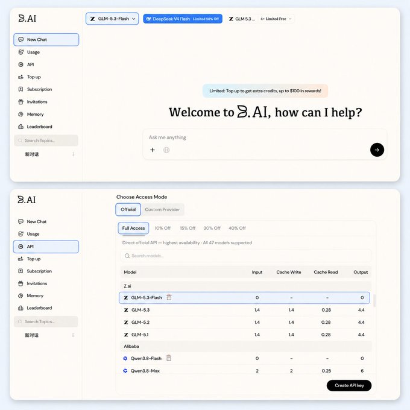Screen dimensions: 410x410
Task: Select API in the bottom panel sidebar
Action: [46, 247]
